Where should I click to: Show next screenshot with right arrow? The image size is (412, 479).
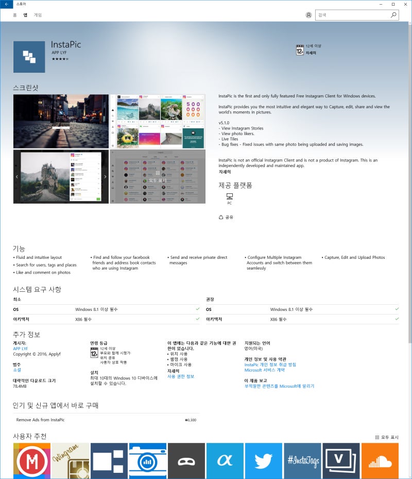105,176
